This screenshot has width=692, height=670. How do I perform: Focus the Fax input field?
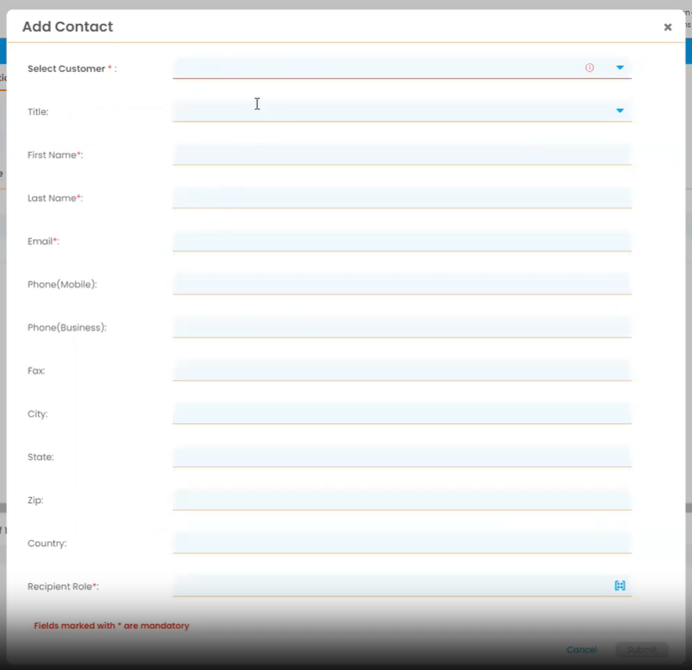click(401, 370)
